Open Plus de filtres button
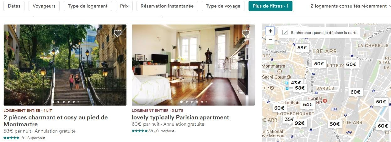Viewport: 391px width, 142px height. point(270,6)
